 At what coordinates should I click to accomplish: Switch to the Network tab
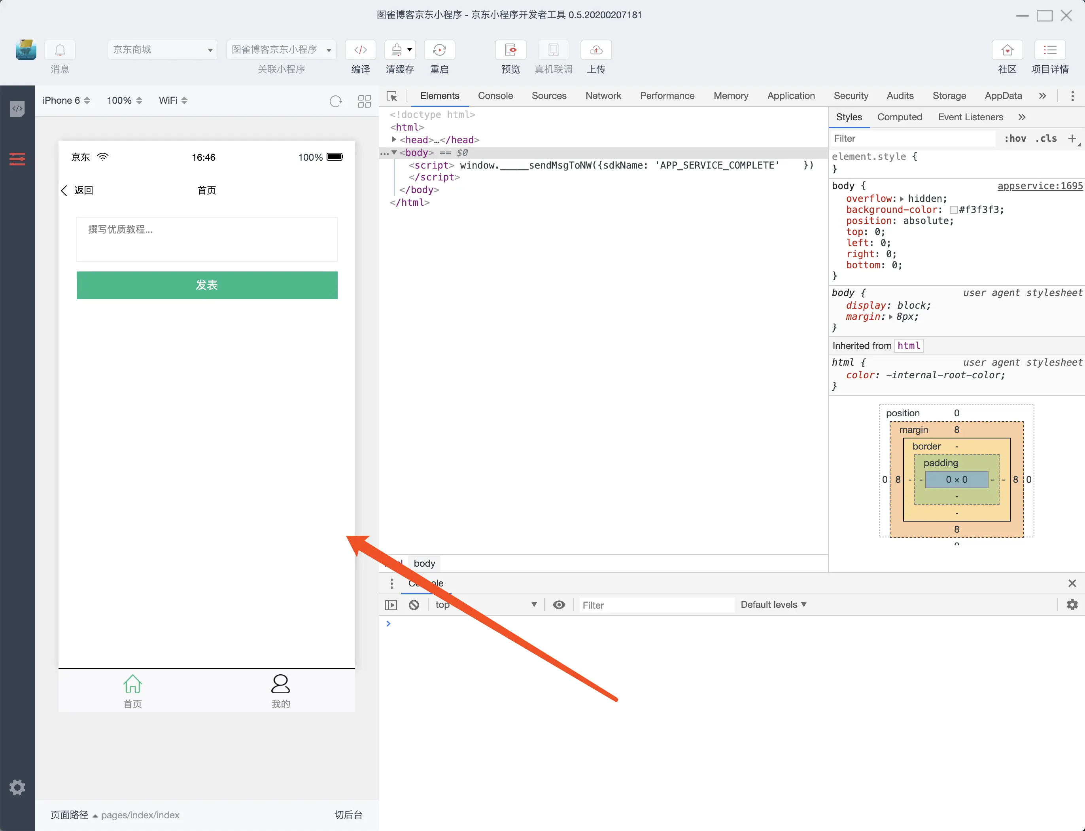click(603, 96)
